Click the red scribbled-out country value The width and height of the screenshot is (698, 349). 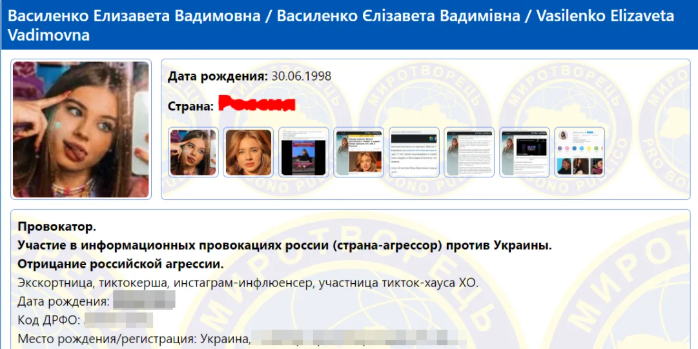256,104
